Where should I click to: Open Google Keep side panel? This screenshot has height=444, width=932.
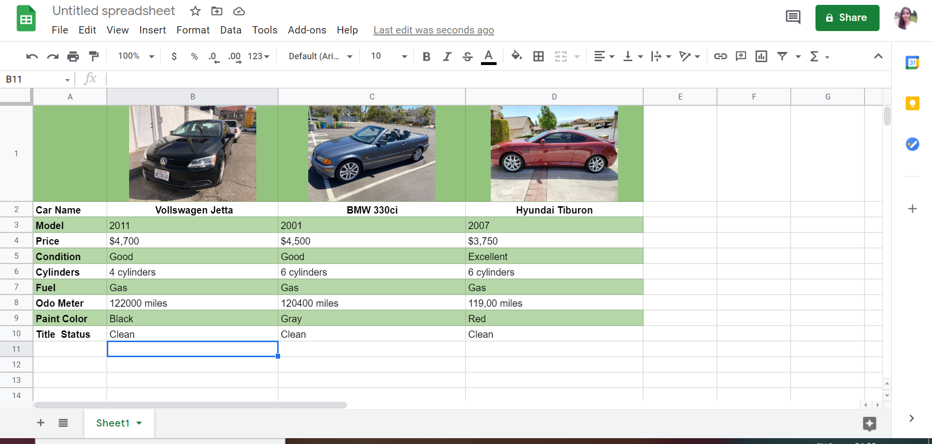(912, 103)
